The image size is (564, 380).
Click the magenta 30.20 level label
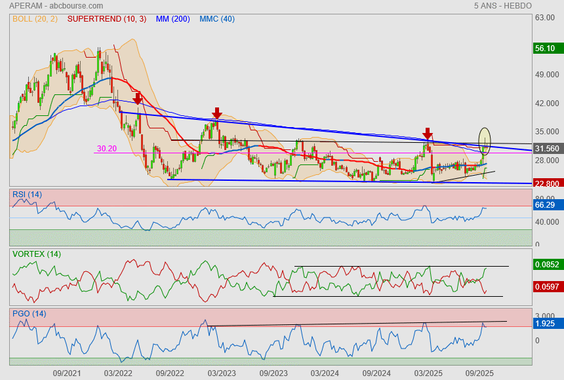[107, 149]
